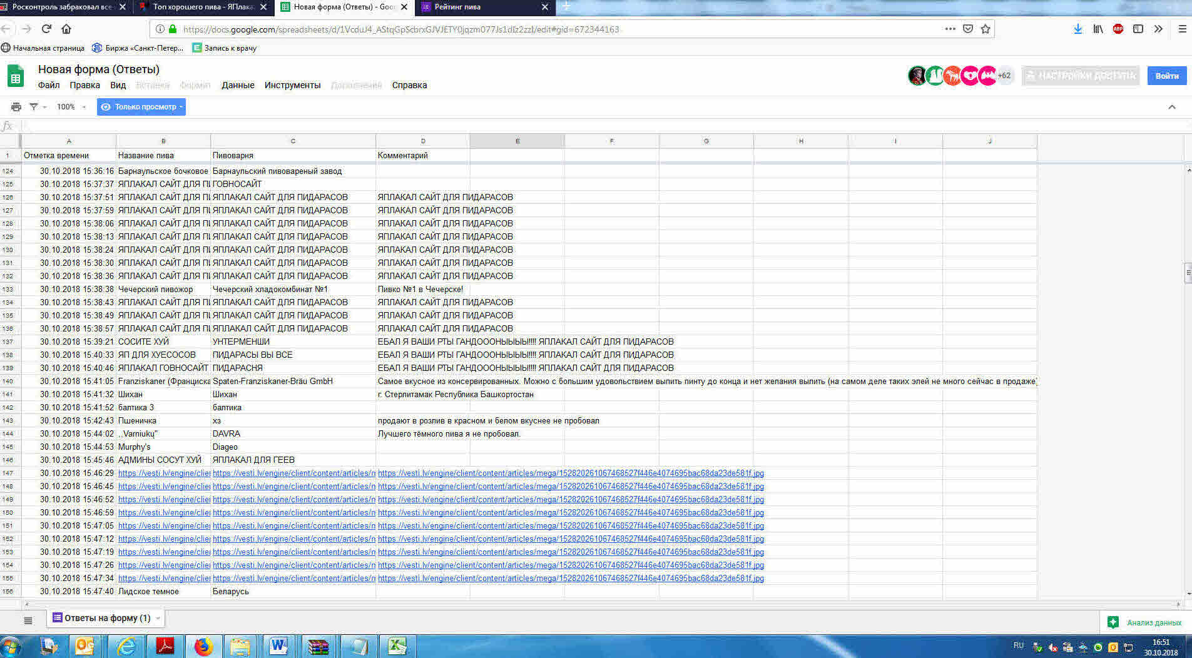Click the vertical scrollbar thumb of the sheet
Viewport: 1192px width, 658px height.
pos(1188,273)
